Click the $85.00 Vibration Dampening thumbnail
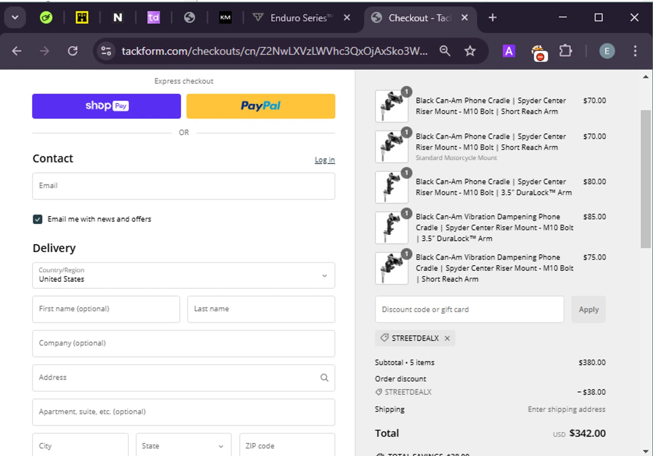The height and width of the screenshot is (456, 653). tap(392, 228)
